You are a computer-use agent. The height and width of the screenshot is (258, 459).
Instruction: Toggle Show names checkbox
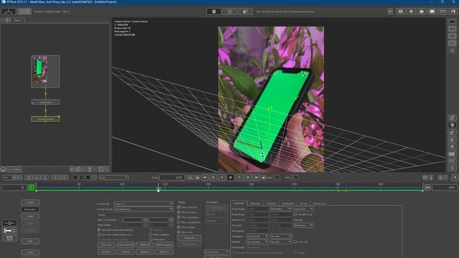click(179, 227)
